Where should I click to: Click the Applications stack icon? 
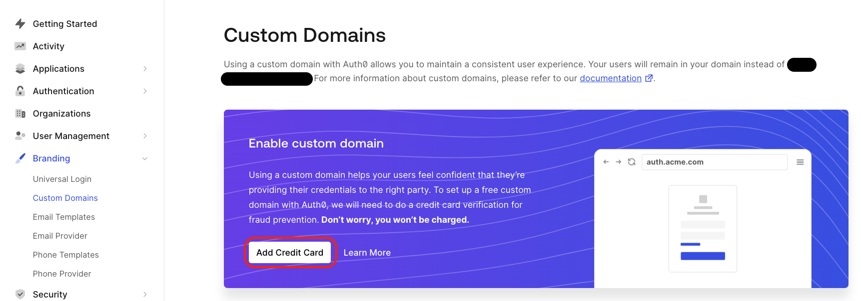(20, 69)
